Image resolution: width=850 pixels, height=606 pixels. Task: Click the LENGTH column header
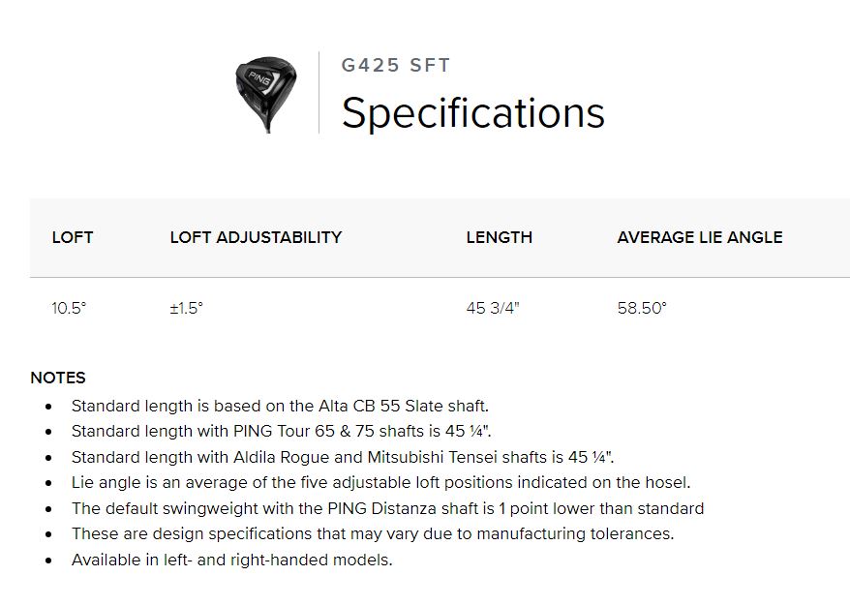pyautogui.click(x=499, y=237)
